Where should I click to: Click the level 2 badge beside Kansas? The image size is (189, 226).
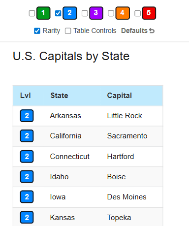(x=27, y=217)
